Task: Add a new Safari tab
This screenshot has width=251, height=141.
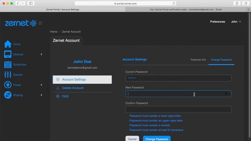Action: (248, 9)
